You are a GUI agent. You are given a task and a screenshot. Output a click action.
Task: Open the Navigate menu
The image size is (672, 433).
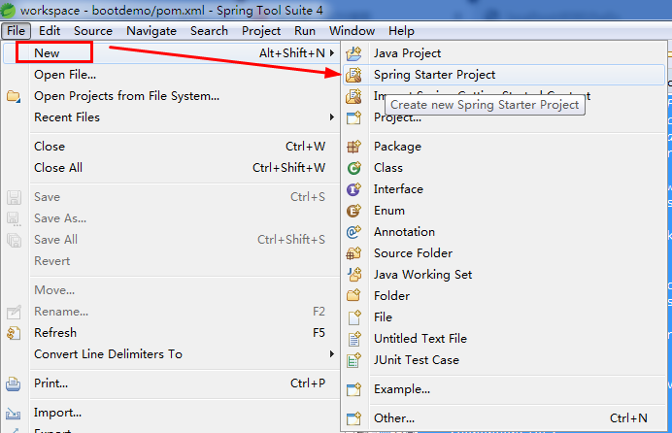(x=151, y=31)
